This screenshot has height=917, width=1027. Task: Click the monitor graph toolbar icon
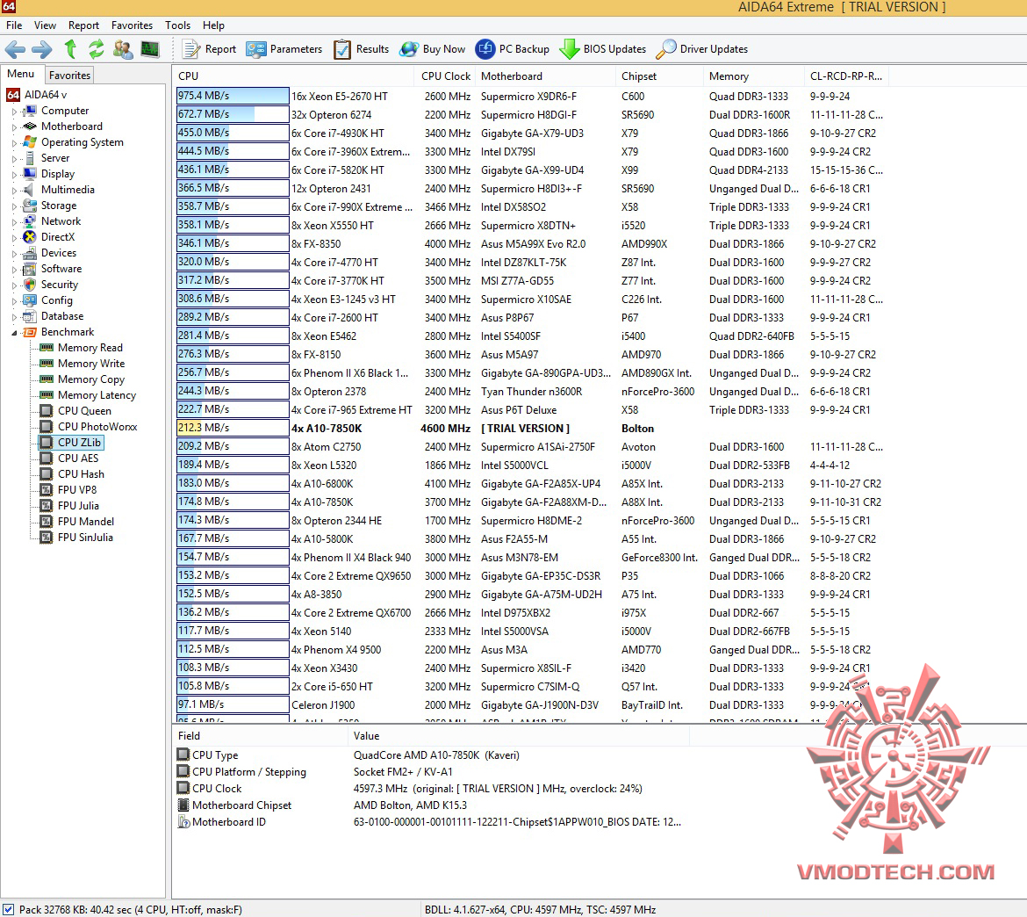[150, 49]
